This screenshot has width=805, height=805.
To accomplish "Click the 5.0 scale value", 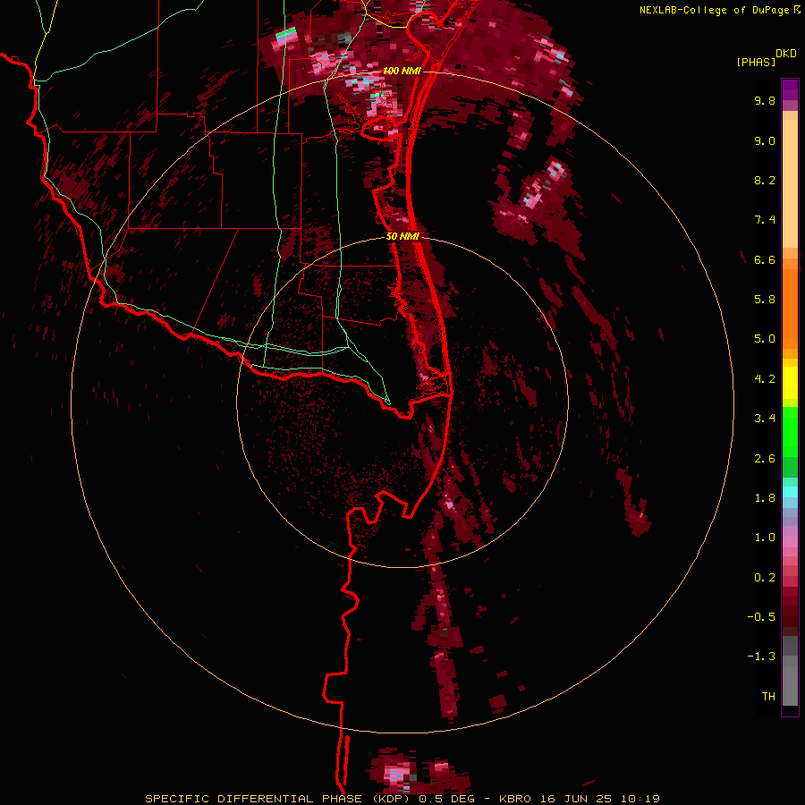I will point(765,339).
